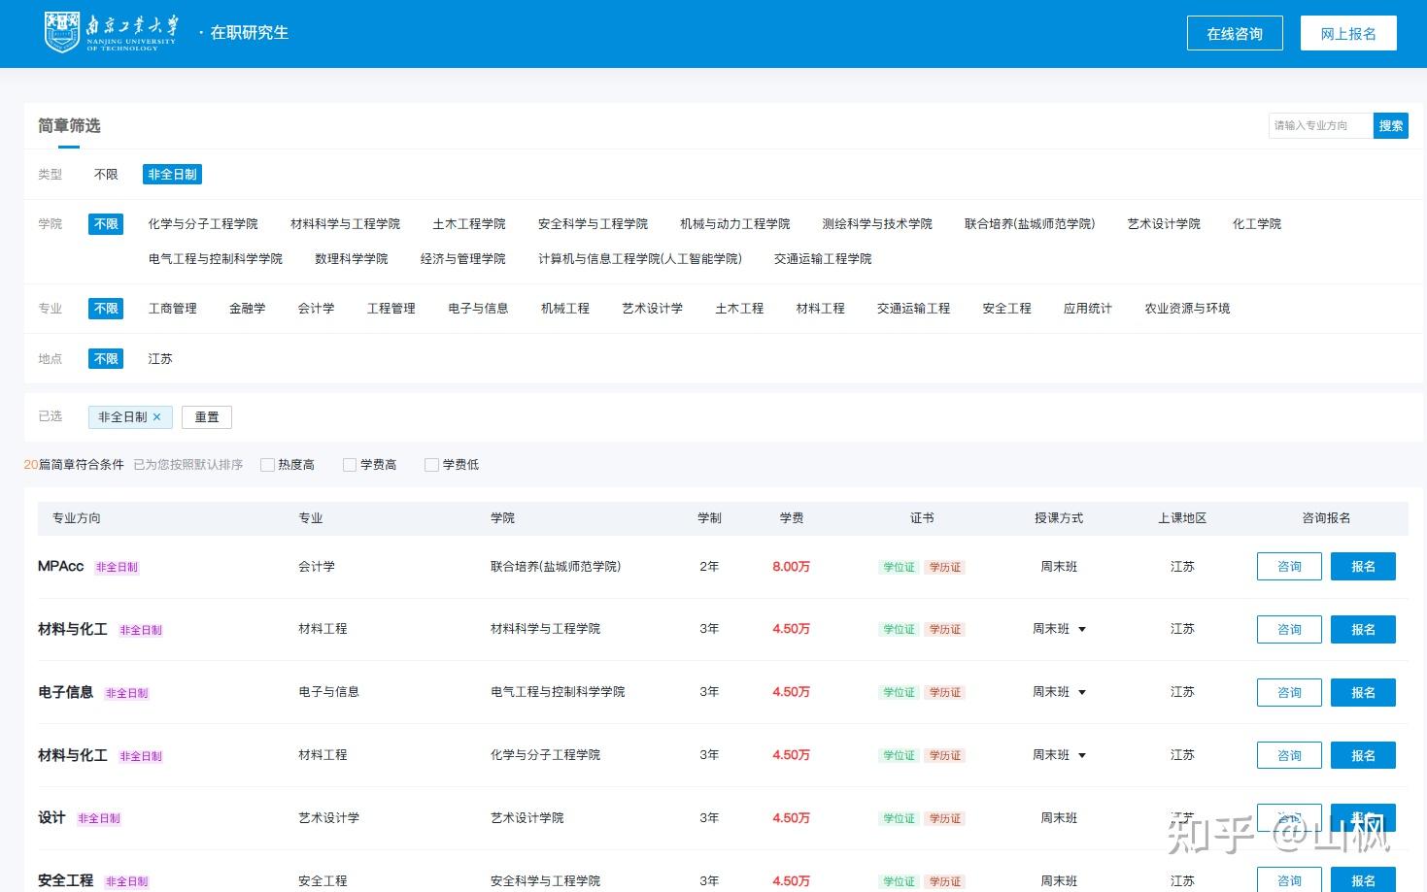This screenshot has width=1427, height=892.
Task: Click the 网上报名 online registration button
Action: 1348,33
